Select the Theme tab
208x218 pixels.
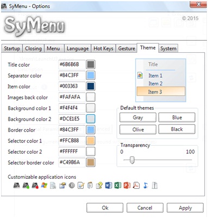pyautogui.click(x=148, y=48)
